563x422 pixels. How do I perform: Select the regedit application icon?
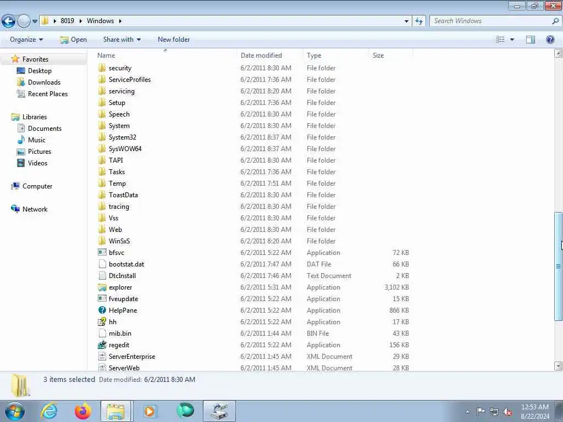[102, 345]
